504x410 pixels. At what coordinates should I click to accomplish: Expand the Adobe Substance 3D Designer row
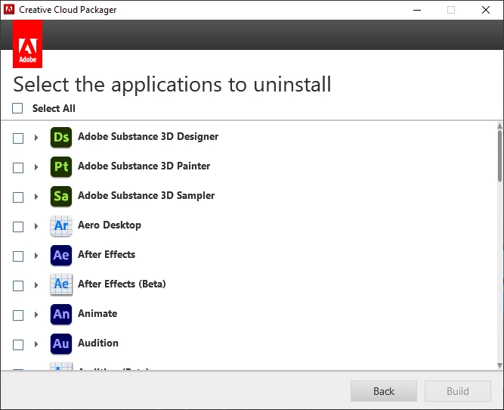[36, 138]
